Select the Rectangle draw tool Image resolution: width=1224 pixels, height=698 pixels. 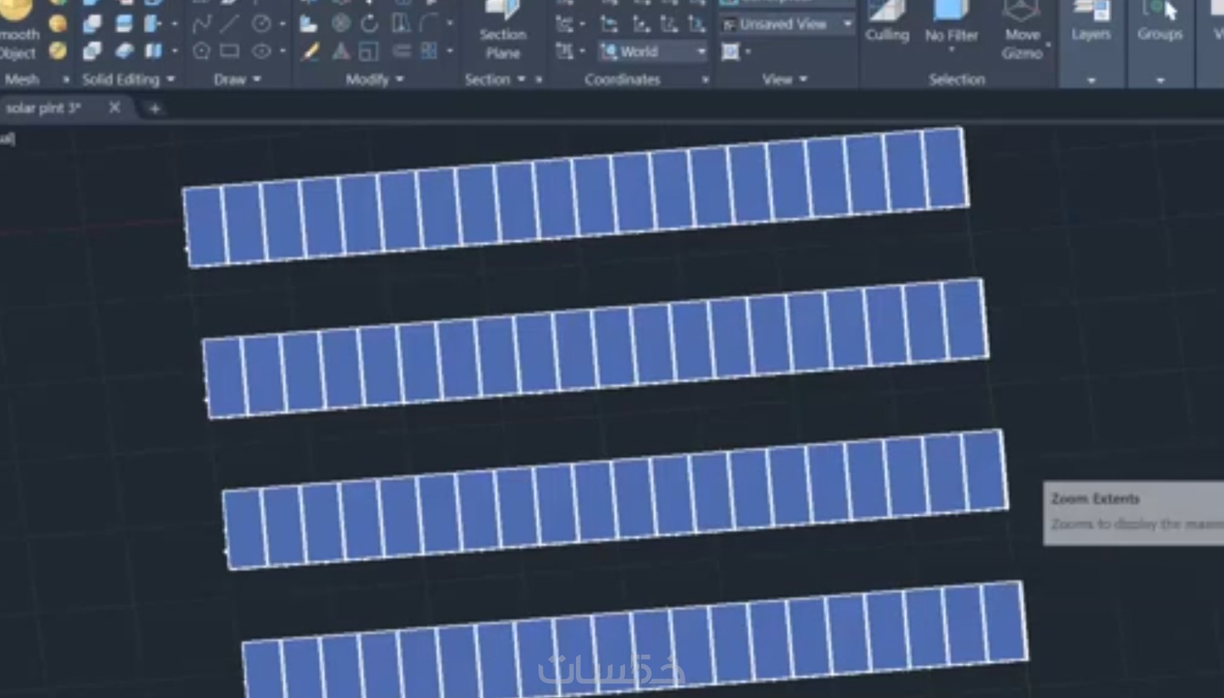(x=230, y=51)
